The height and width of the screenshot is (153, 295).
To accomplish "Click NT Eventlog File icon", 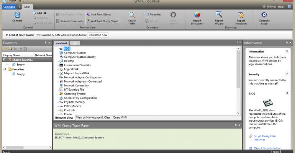I will tap(61, 90).
